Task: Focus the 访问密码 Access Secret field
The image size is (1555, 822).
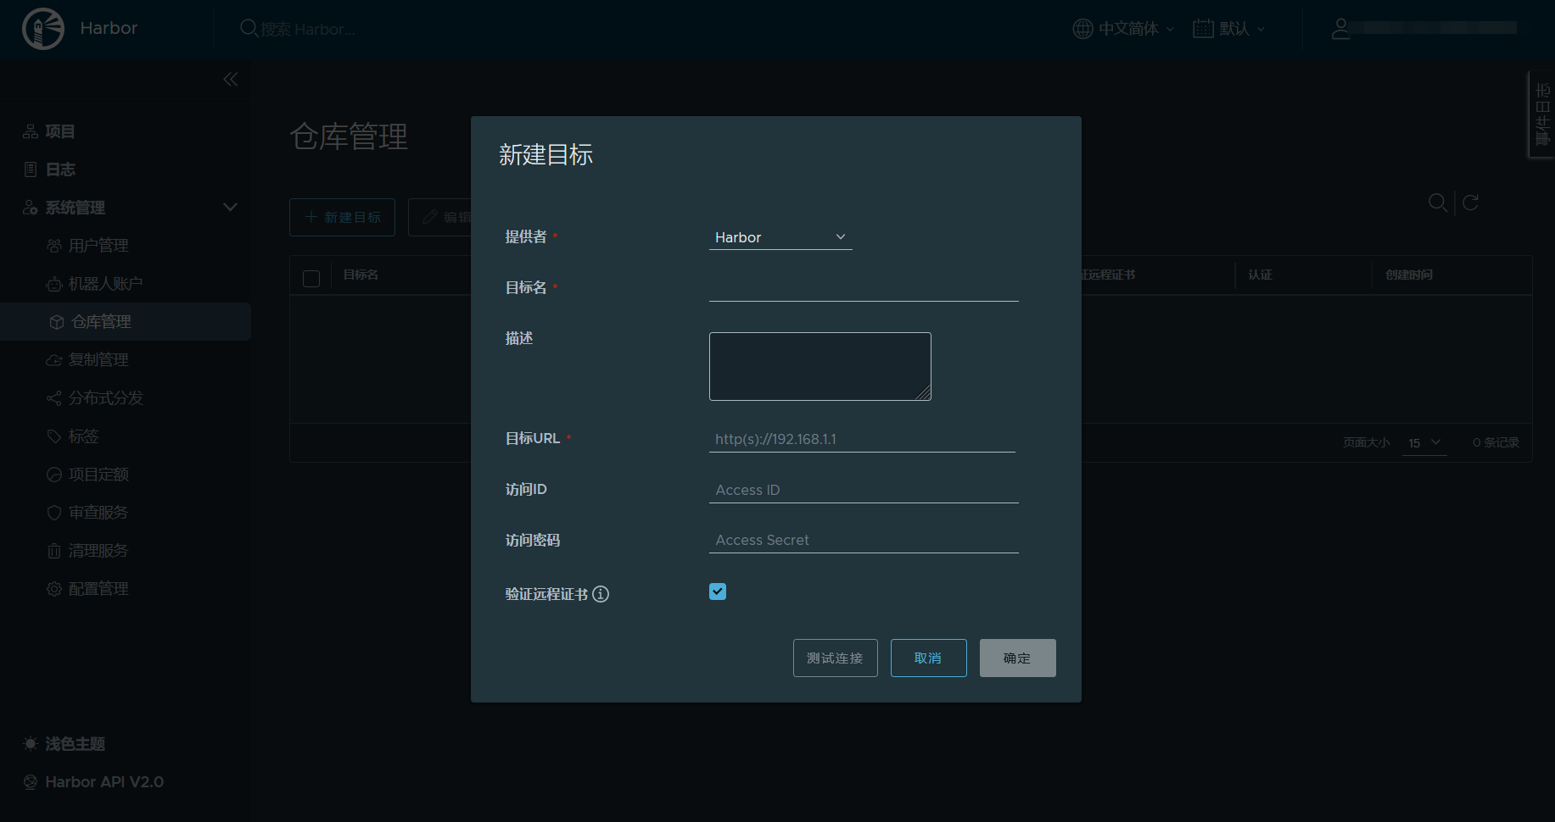Action: [864, 540]
